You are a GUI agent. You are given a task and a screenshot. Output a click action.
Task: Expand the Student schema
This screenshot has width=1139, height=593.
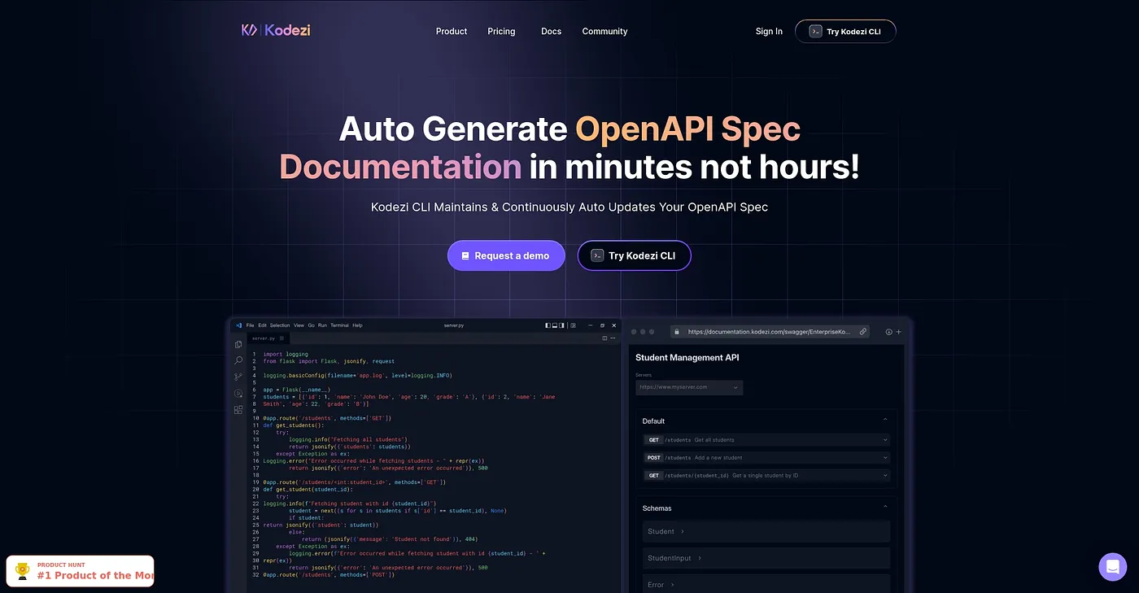coord(766,532)
